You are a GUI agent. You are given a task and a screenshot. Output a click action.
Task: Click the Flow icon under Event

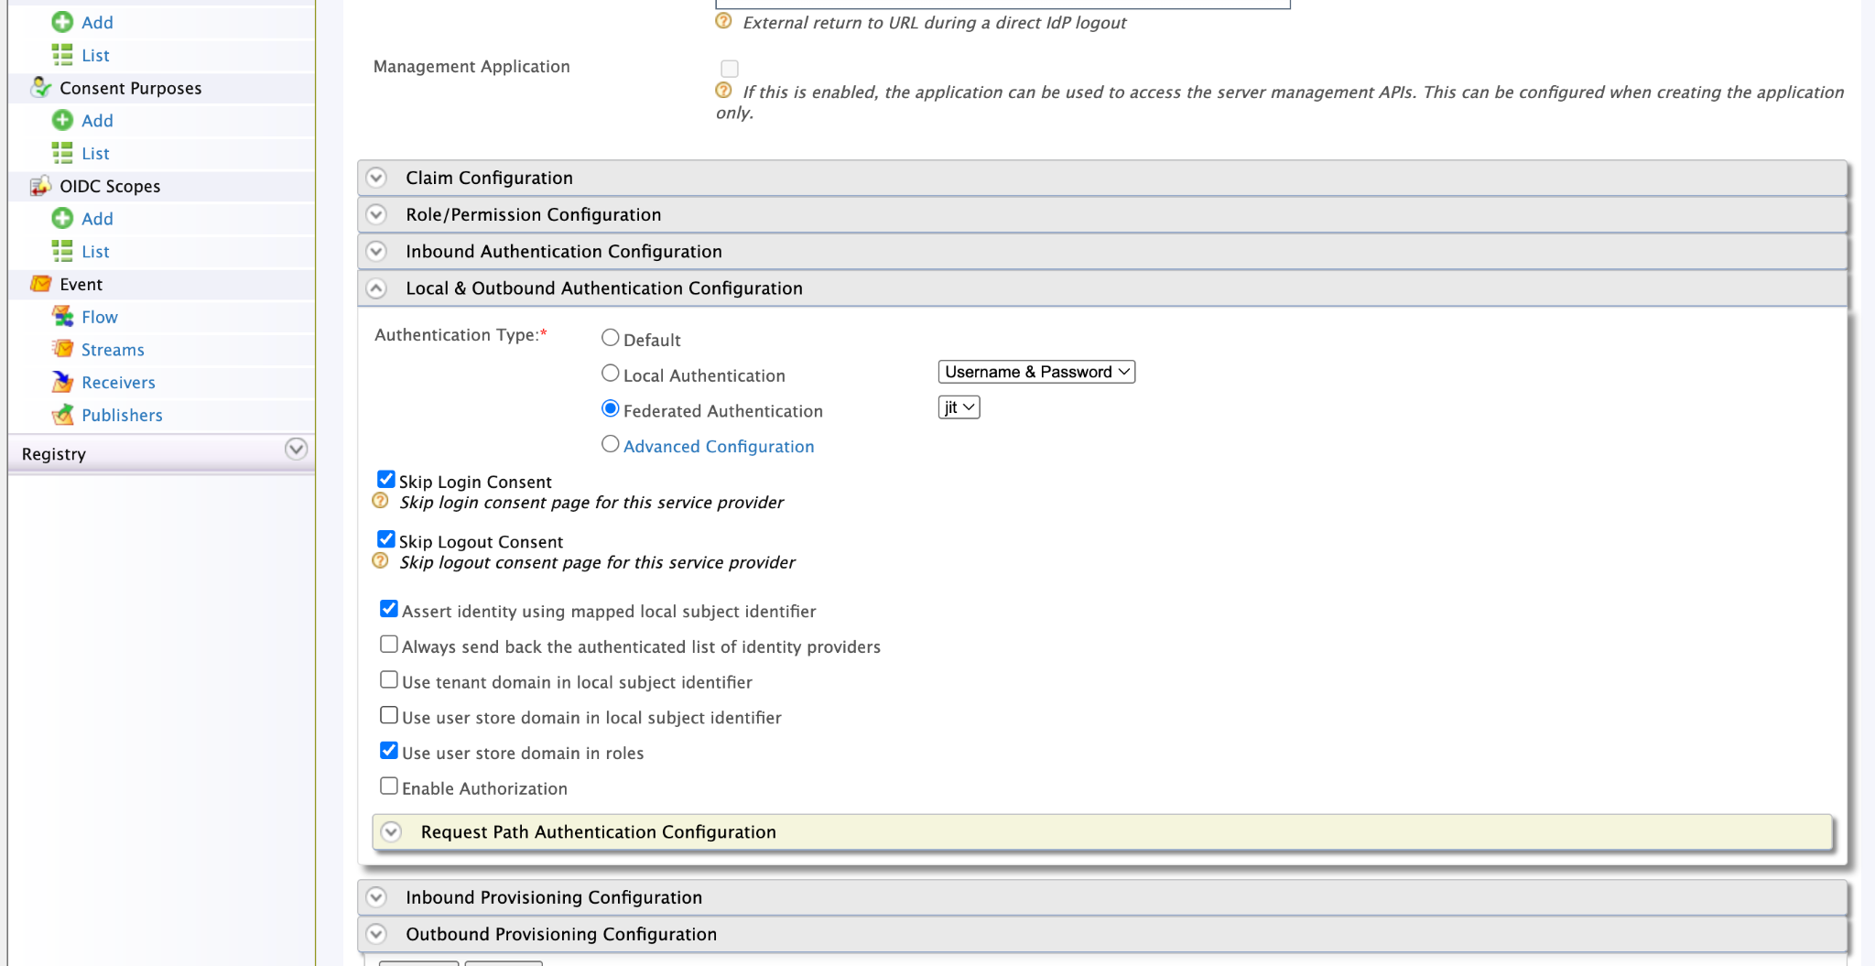(62, 317)
